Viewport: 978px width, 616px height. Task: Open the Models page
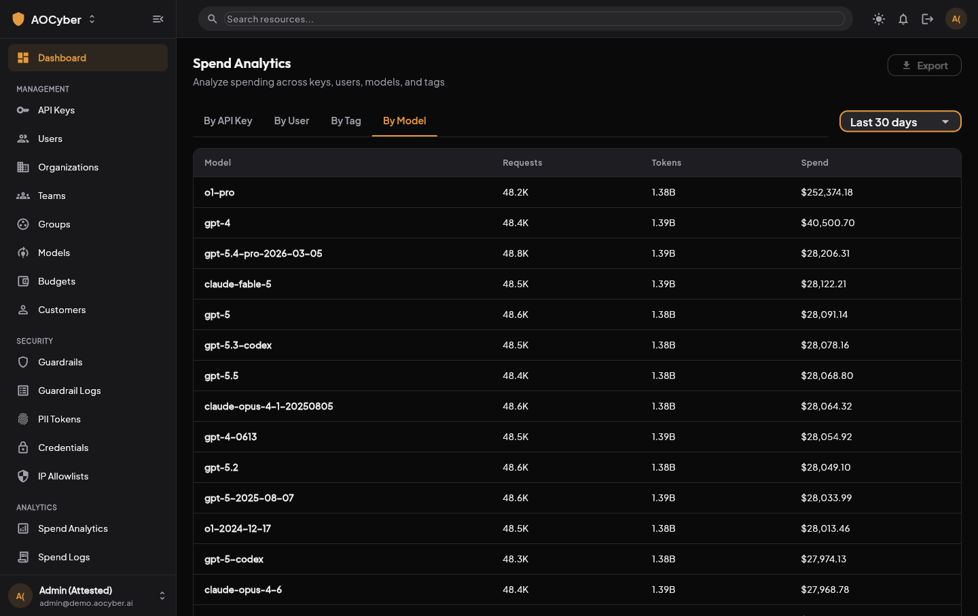coord(88,253)
